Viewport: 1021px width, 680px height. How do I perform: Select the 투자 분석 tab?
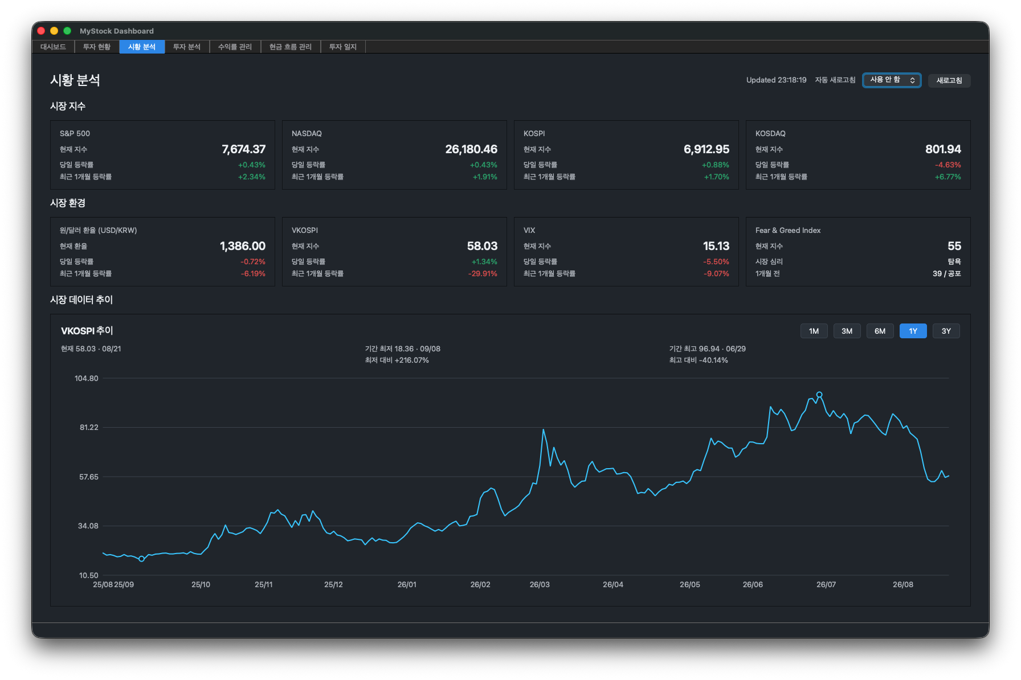coord(187,47)
